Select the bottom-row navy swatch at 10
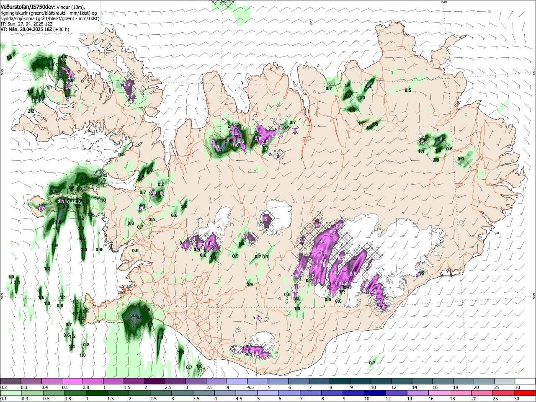Screen dimensions: 536x402 (x=374, y=393)
